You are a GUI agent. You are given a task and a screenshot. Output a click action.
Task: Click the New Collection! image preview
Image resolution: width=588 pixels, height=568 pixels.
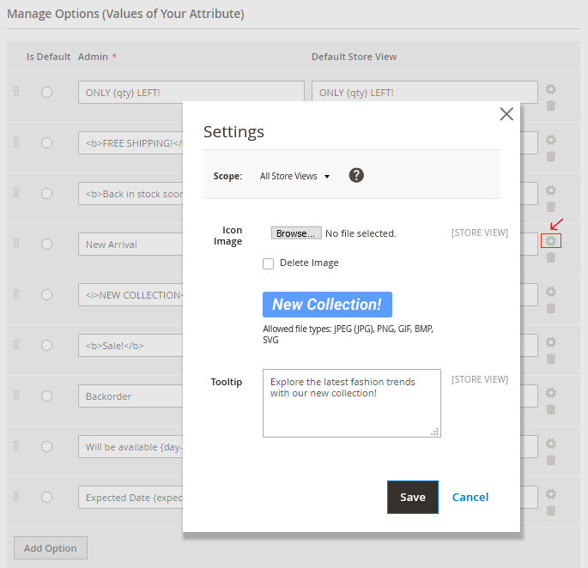point(327,305)
